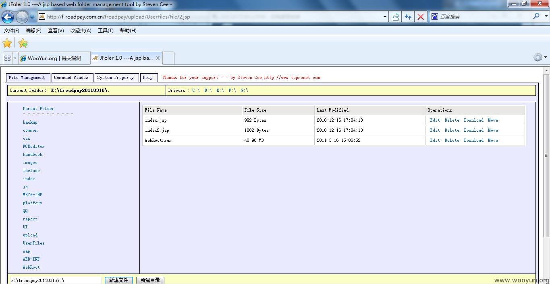Open the FCKeditor folder
This screenshot has width=550, height=284.
pyautogui.click(x=33, y=147)
